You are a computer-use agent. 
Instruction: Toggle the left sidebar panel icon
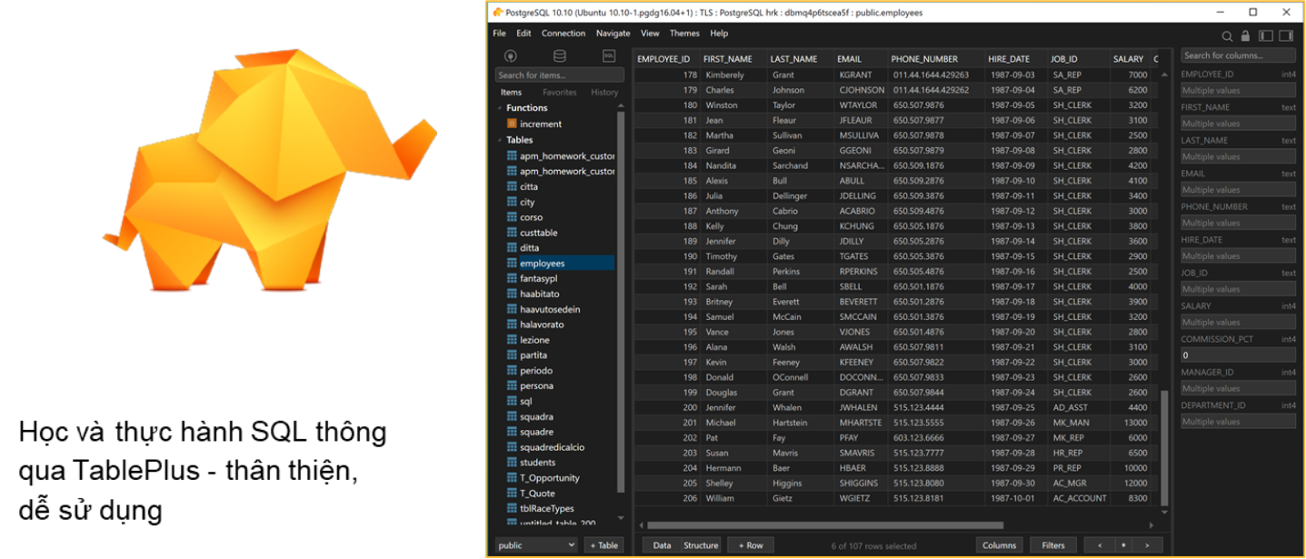(x=1264, y=36)
